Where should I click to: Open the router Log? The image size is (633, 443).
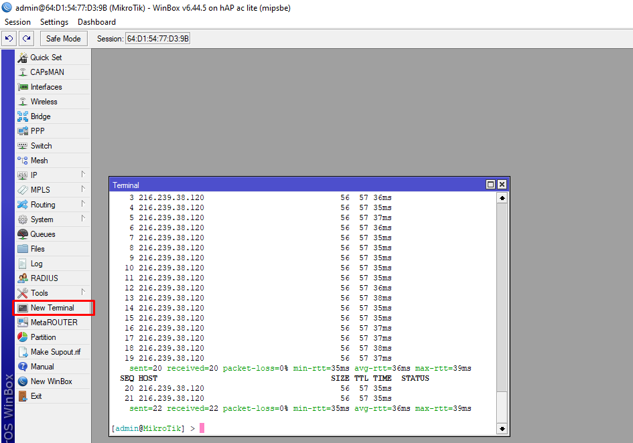coord(36,264)
